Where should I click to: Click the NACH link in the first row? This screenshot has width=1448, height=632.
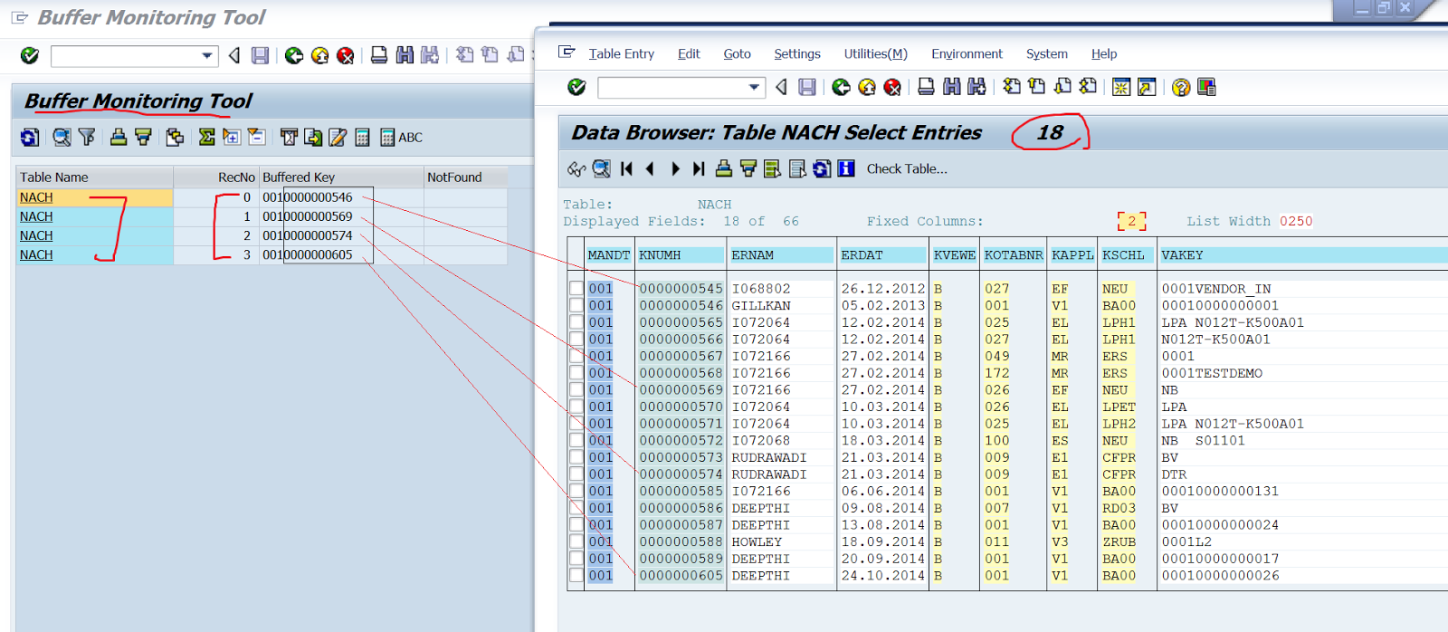click(36, 197)
